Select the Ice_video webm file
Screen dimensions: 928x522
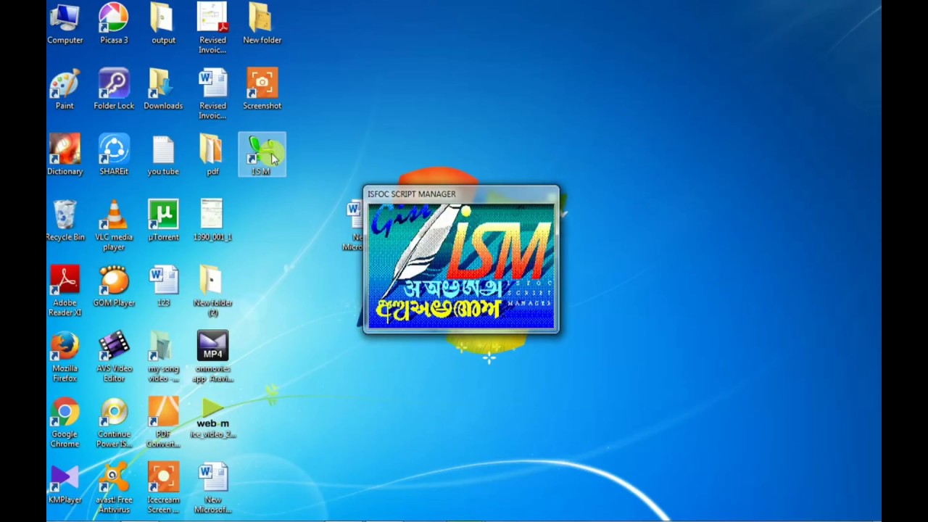pyautogui.click(x=212, y=418)
